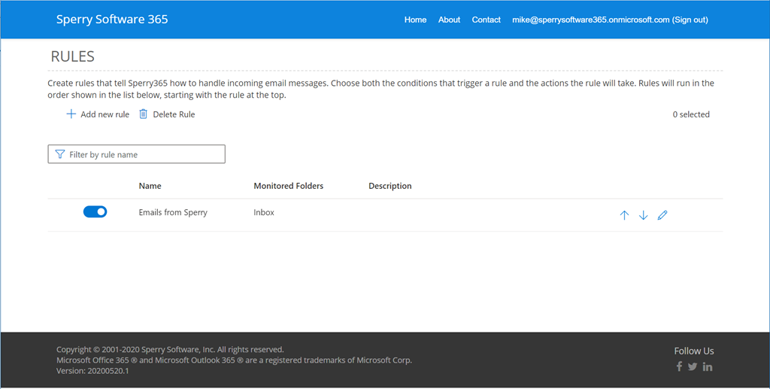Click the Sperry Software 365 brand title
Viewport: 770px width, 389px height.
(x=112, y=19)
